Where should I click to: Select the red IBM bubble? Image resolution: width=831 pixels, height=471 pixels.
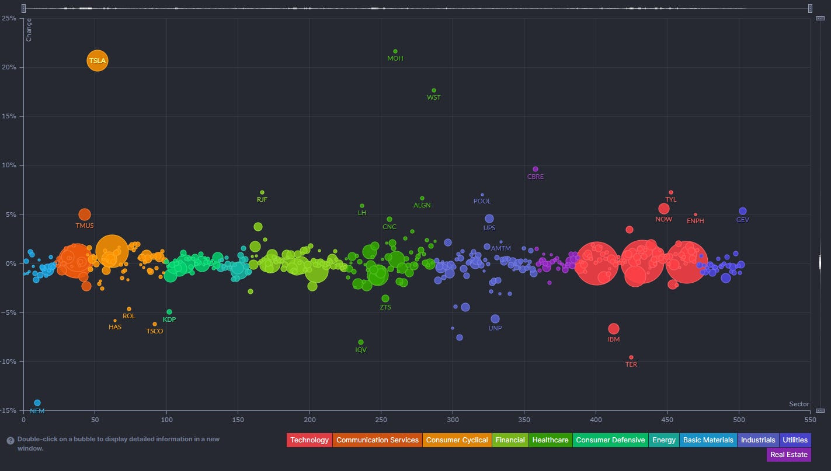613,329
